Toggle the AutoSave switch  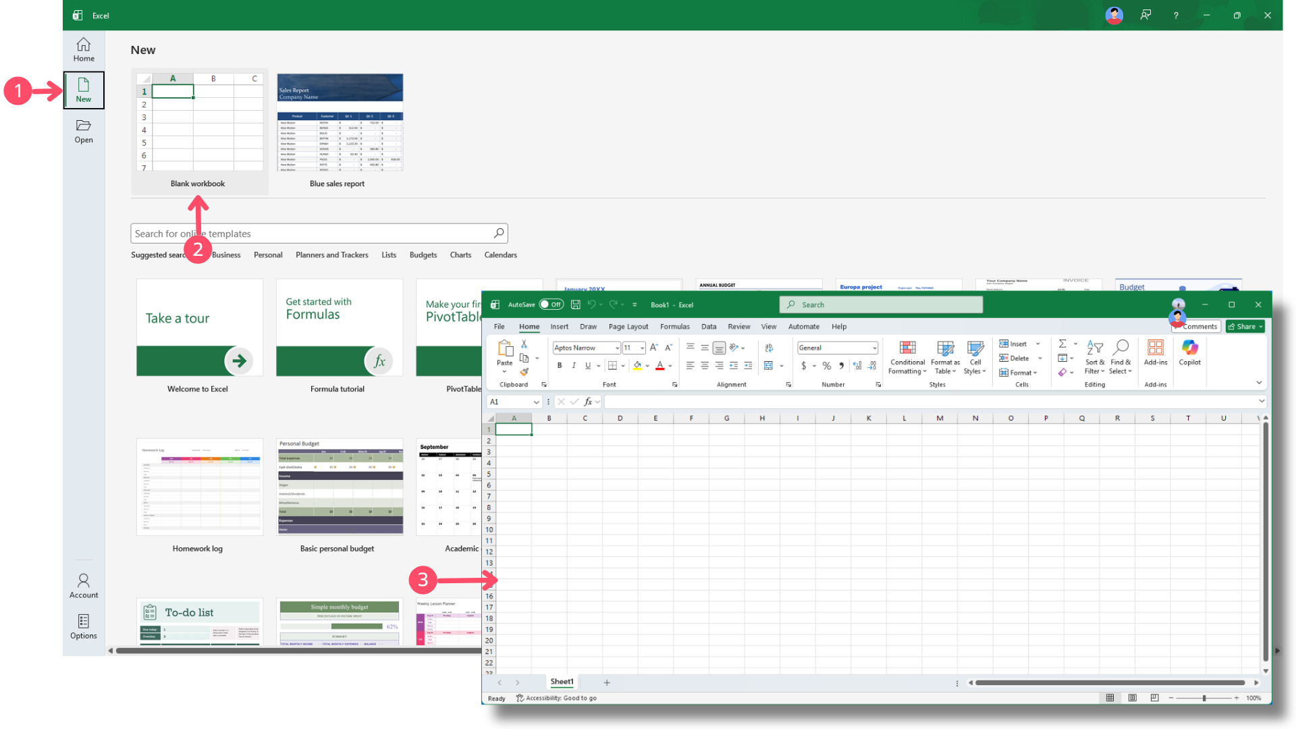click(551, 304)
